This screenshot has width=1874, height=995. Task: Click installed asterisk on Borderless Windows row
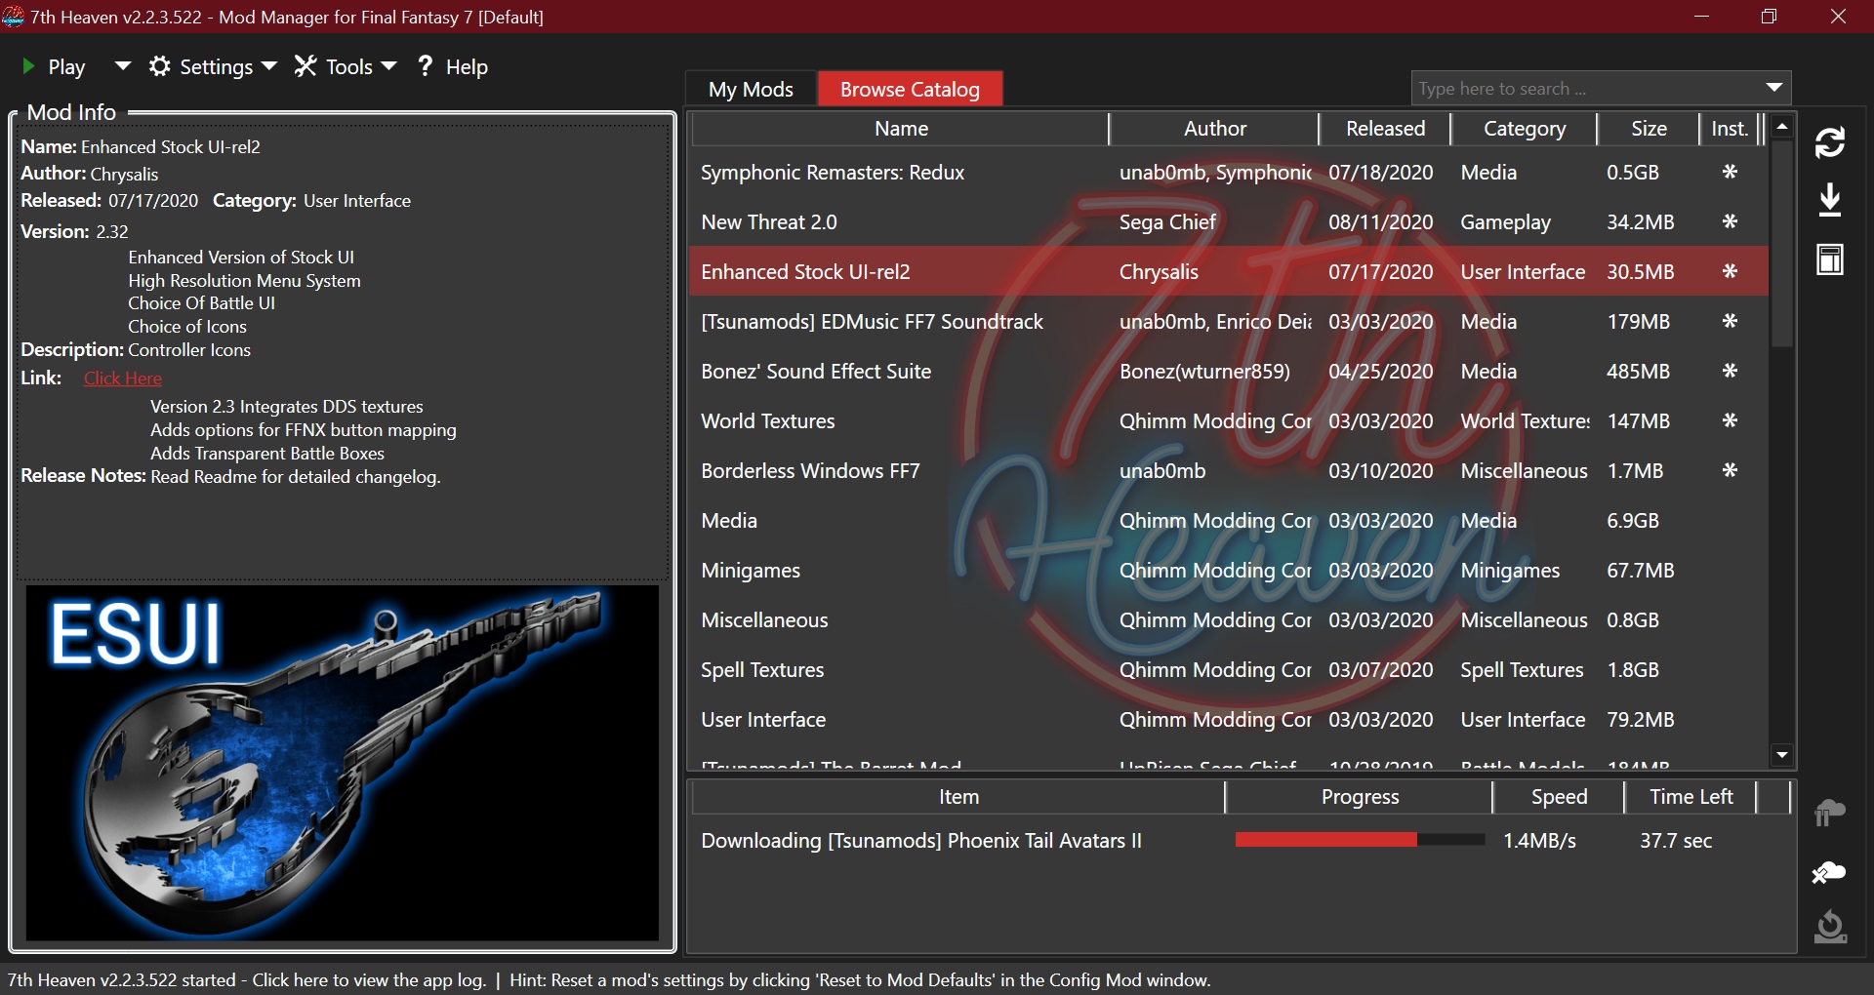(x=1730, y=470)
